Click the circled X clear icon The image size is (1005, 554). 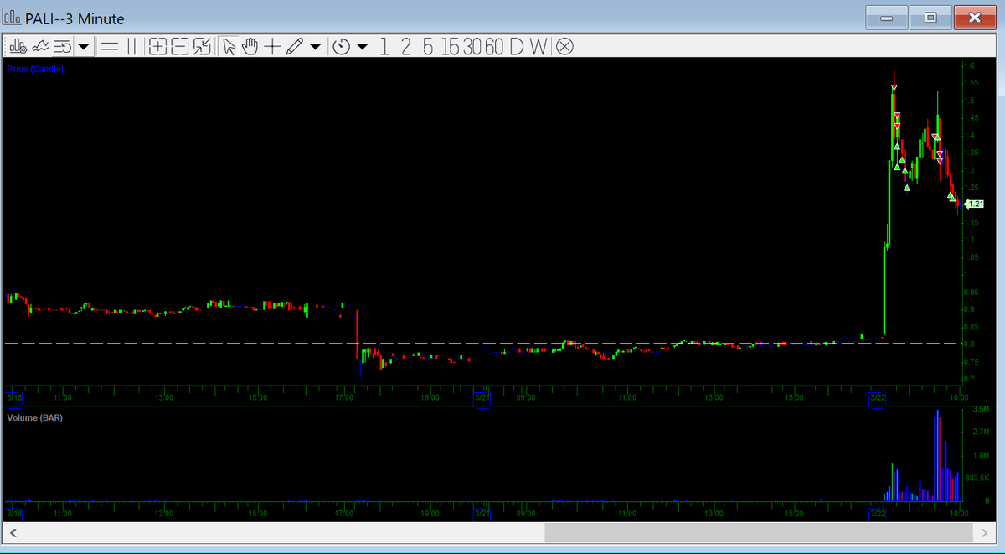[x=564, y=45]
